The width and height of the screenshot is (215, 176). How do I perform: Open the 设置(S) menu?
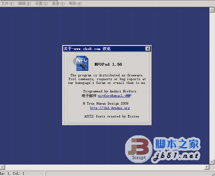[x=42, y=4]
